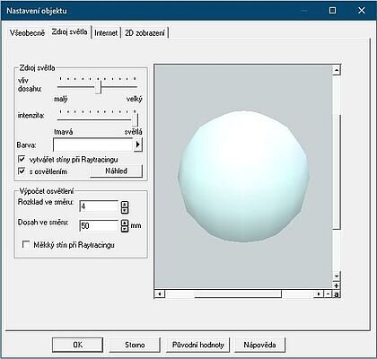Switch to the Všeobecně tab
Viewport: 377px width, 359px height.
(x=27, y=32)
